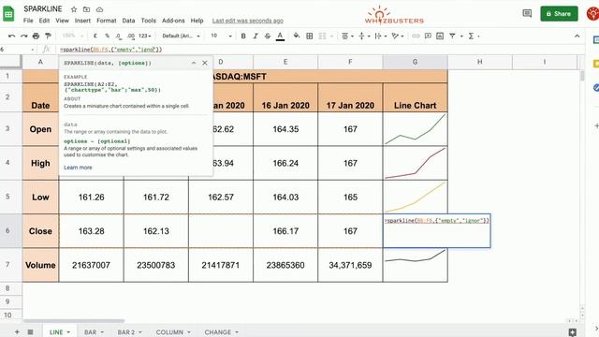Open comment history icon
This screenshot has width=599, height=337.
click(527, 14)
